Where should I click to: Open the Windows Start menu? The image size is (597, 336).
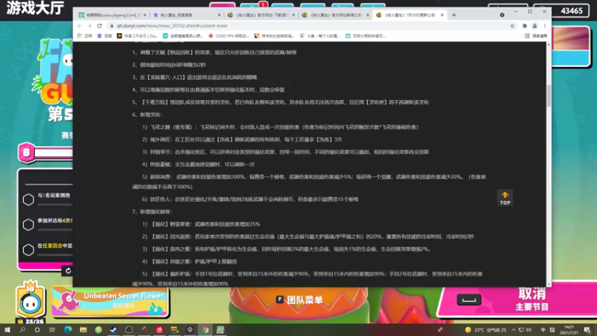(7, 329)
